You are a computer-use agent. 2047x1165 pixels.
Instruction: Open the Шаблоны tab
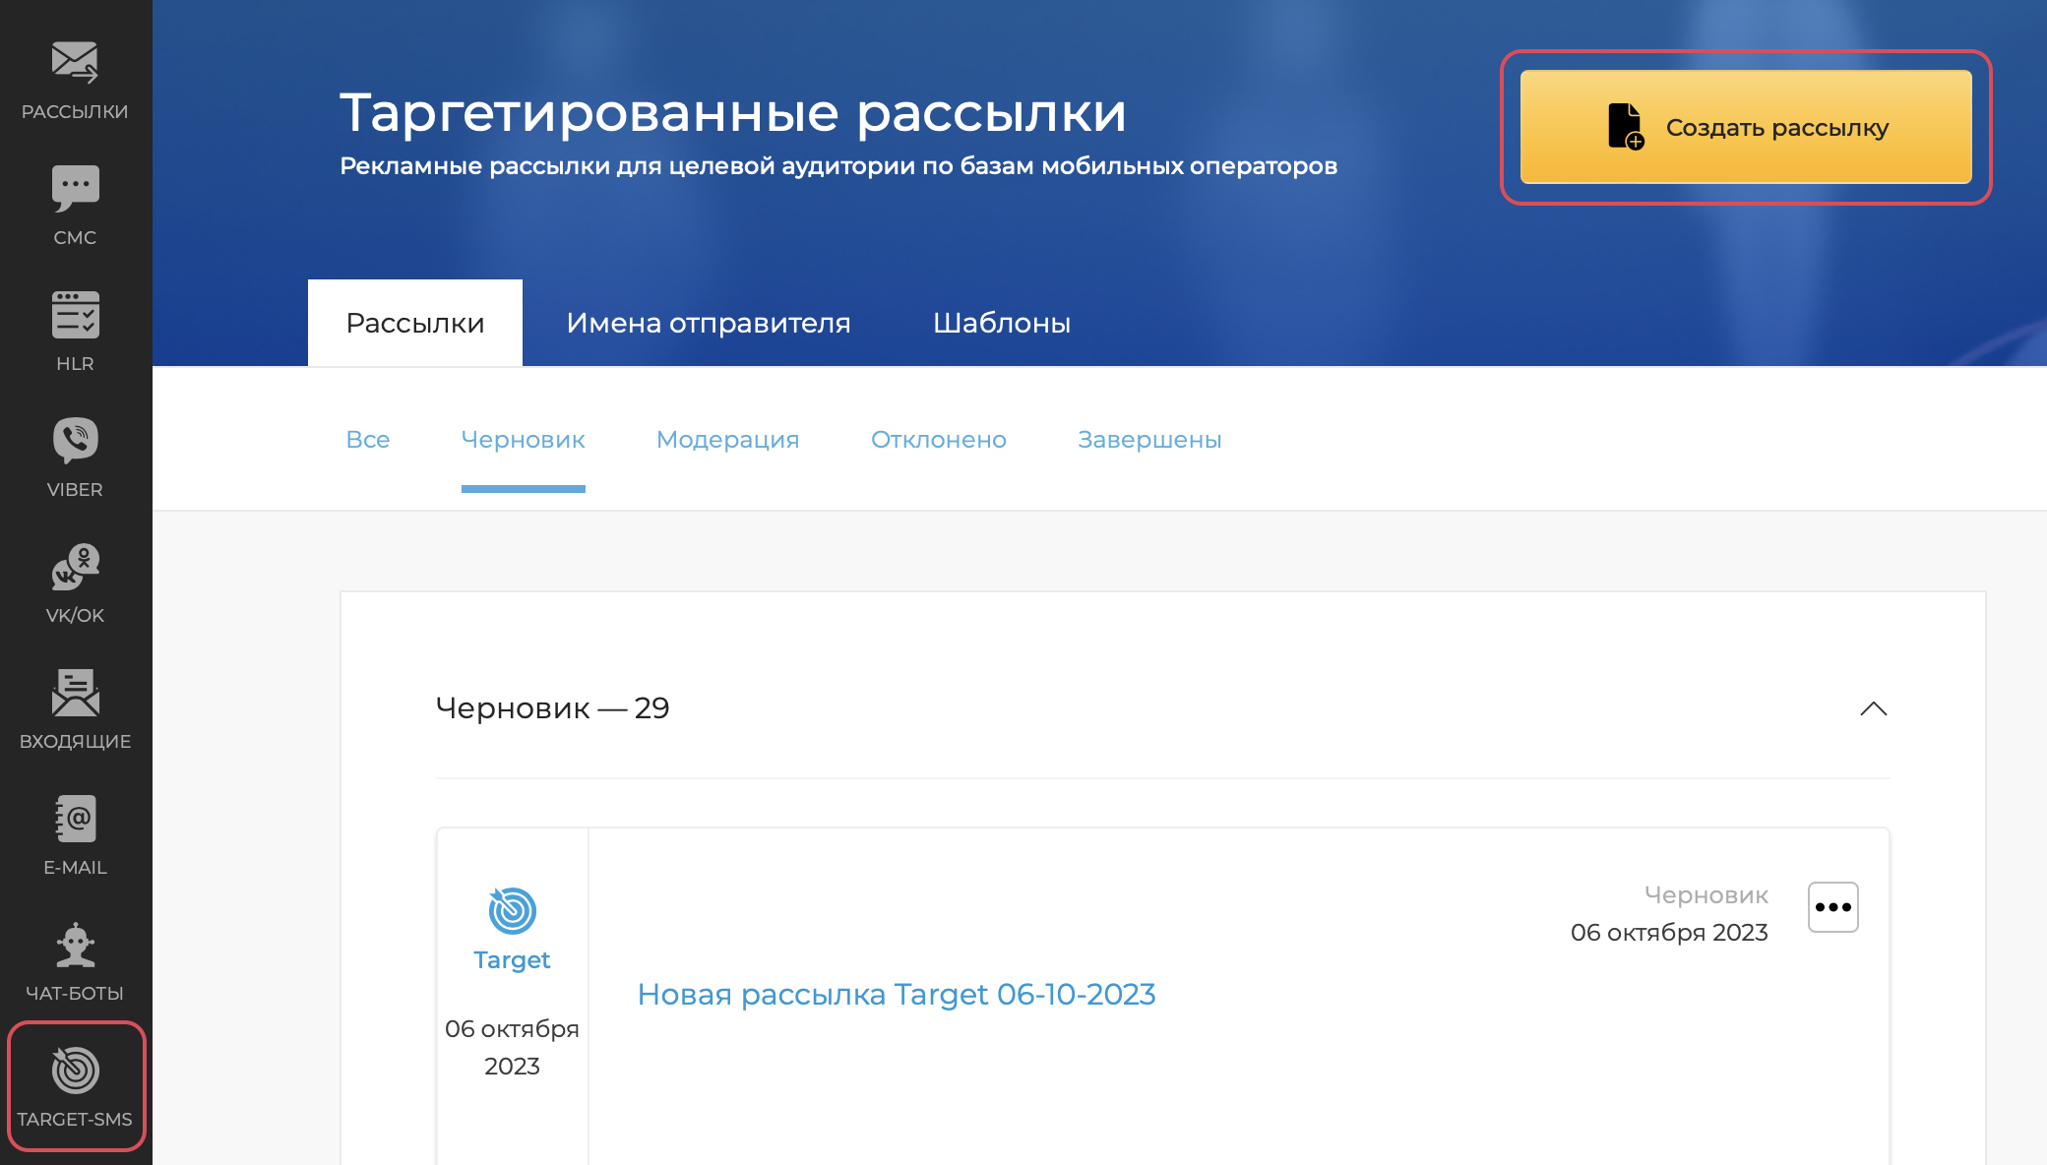(1001, 322)
